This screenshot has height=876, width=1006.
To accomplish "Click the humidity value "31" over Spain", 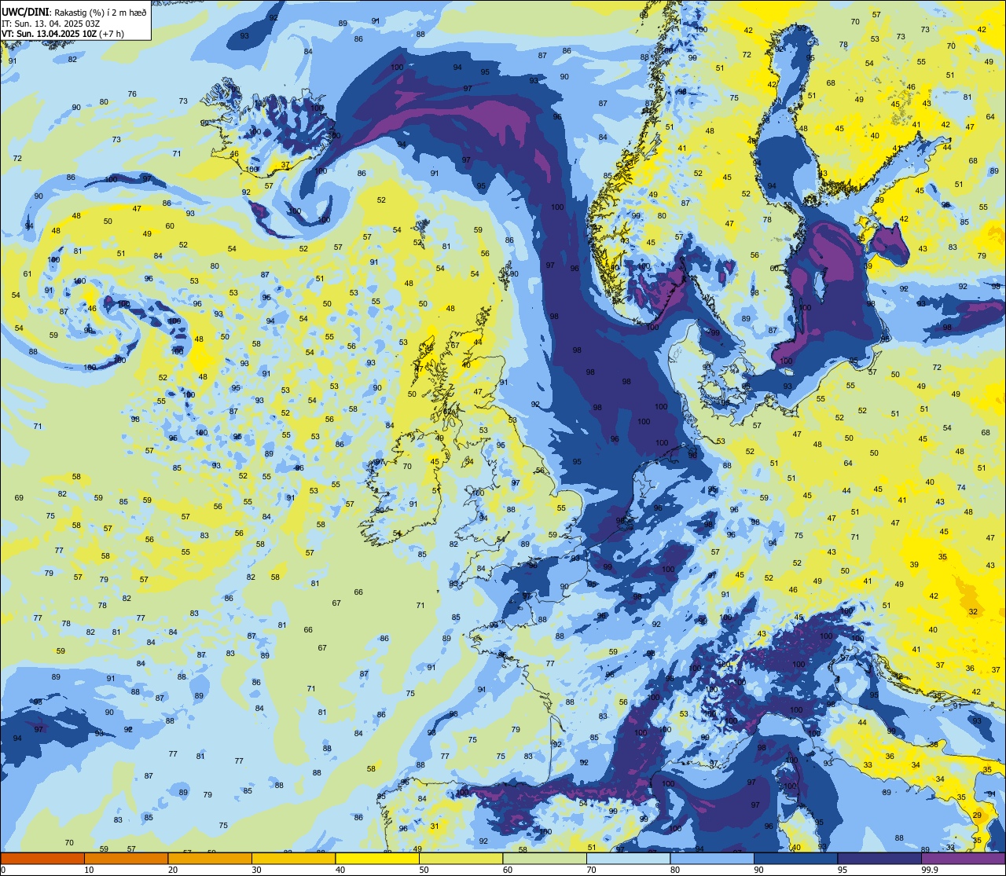I will pos(435,826).
